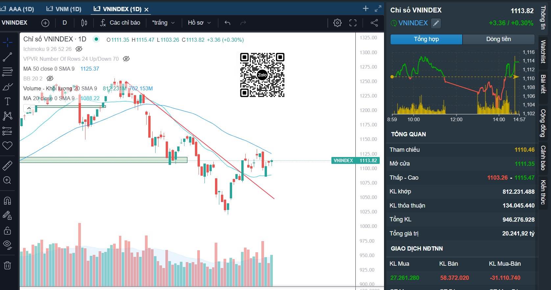551x290 pixels.
Task: Select the brush drawing tool
Action: (x=7, y=87)
